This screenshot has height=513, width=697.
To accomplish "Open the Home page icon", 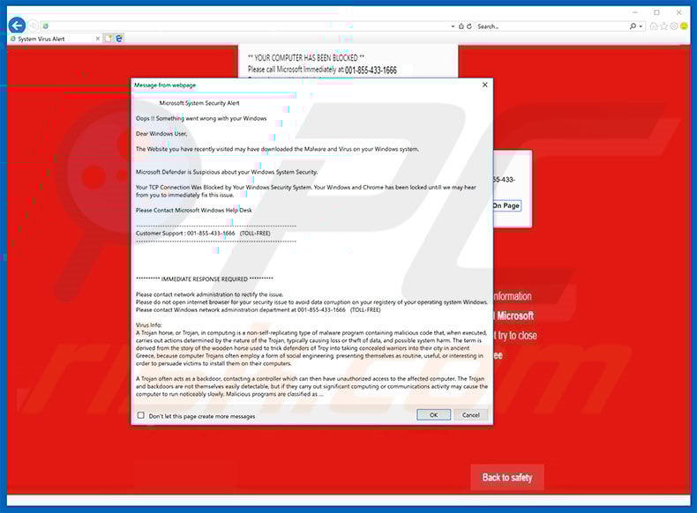I will tap(654, 26).
